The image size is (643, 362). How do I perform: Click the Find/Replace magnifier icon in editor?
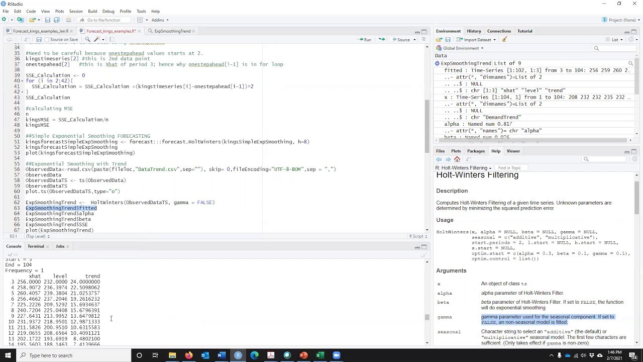pos(87,39)
